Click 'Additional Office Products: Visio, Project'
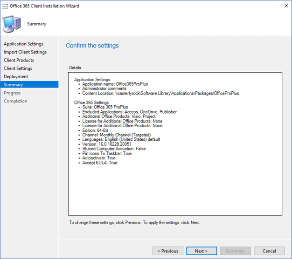 [x=119, y=116]
